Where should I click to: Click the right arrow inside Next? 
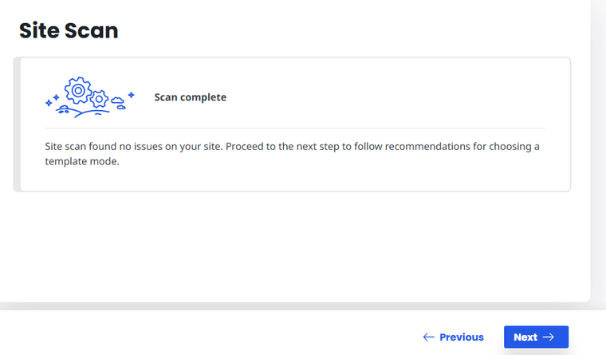coord(549,337)
